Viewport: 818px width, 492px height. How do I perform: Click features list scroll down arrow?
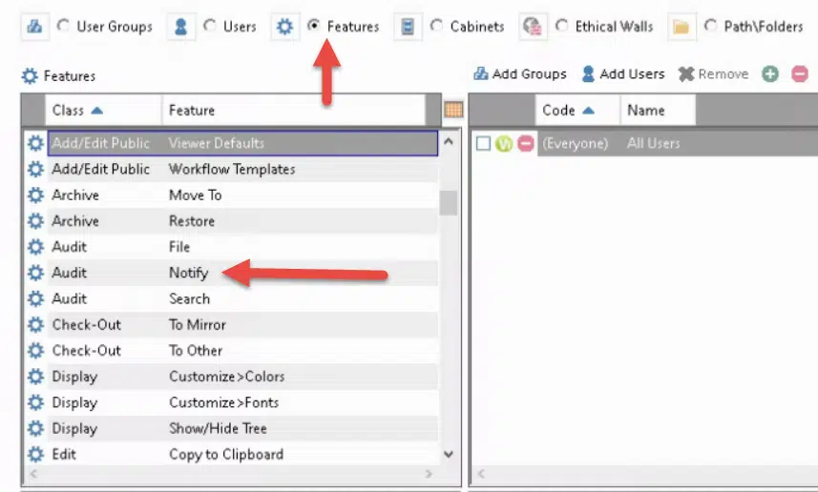pos(448,454)
